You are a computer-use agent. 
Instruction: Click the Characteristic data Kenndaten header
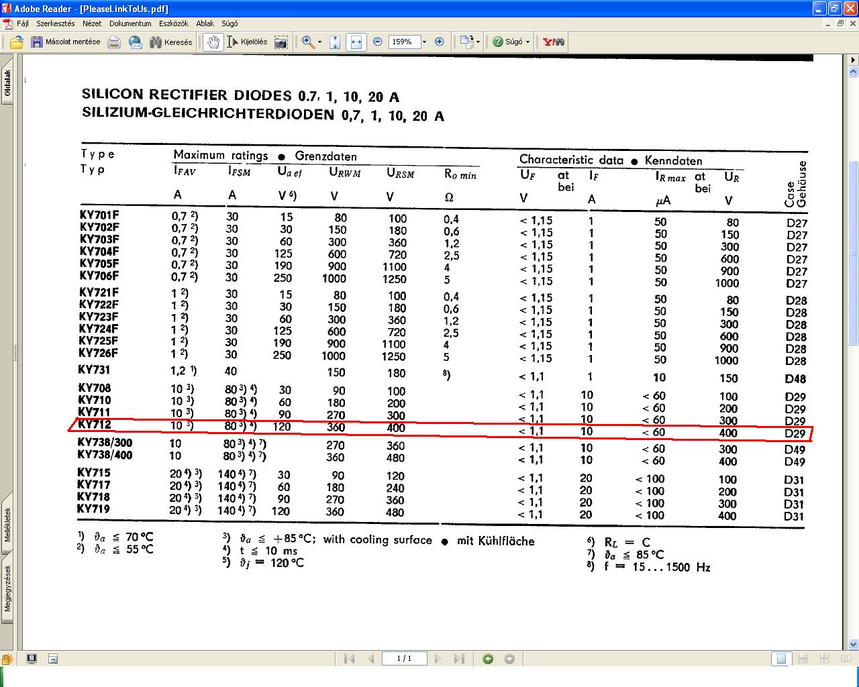(611, 160)
